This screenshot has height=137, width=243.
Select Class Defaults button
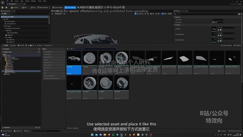[x=70, y=8]
